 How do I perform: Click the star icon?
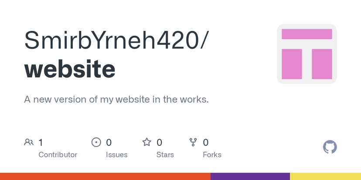(x=147, y=142)
